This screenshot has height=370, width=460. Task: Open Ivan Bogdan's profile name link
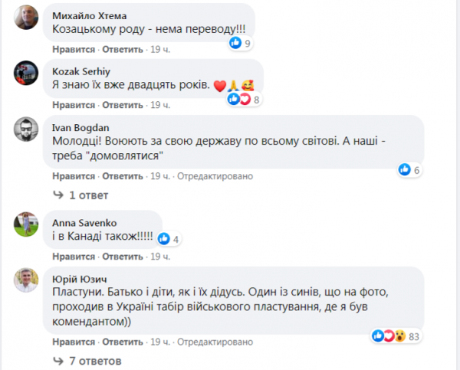point(82,128)
